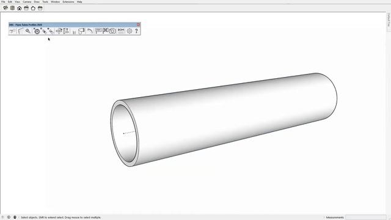The height and width of the screenshot is (220, 391).
Task: Click the info circle icon in status bar
Action: point(9,218)
